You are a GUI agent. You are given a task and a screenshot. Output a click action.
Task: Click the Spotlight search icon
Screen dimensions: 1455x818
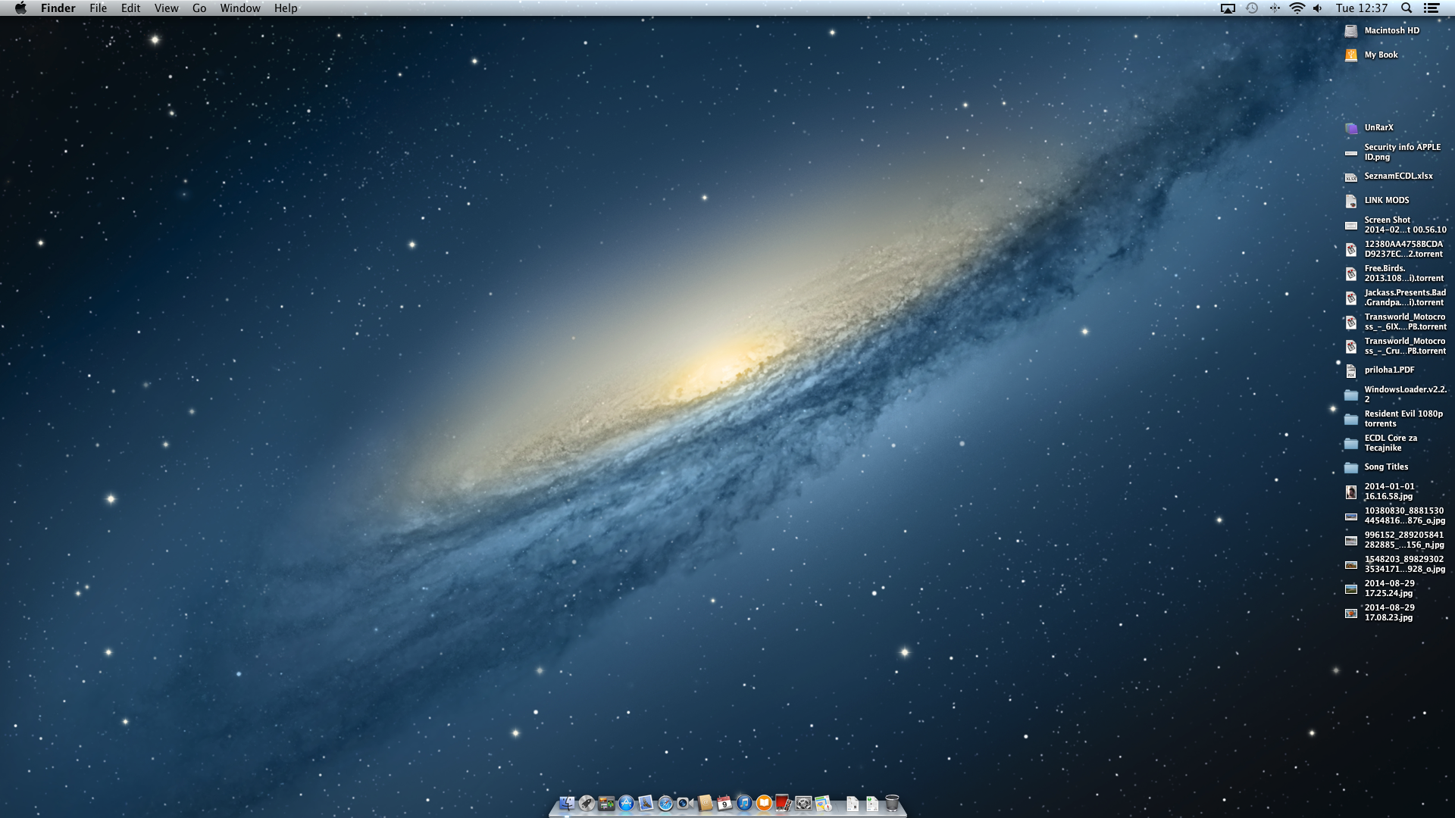[1406, 8]
